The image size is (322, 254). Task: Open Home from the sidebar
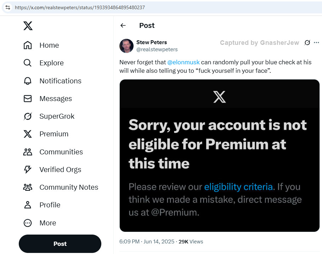pyautogui.click(x=49, y=45)
